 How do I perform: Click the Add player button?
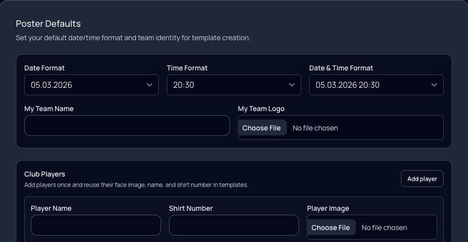[422, 179]
